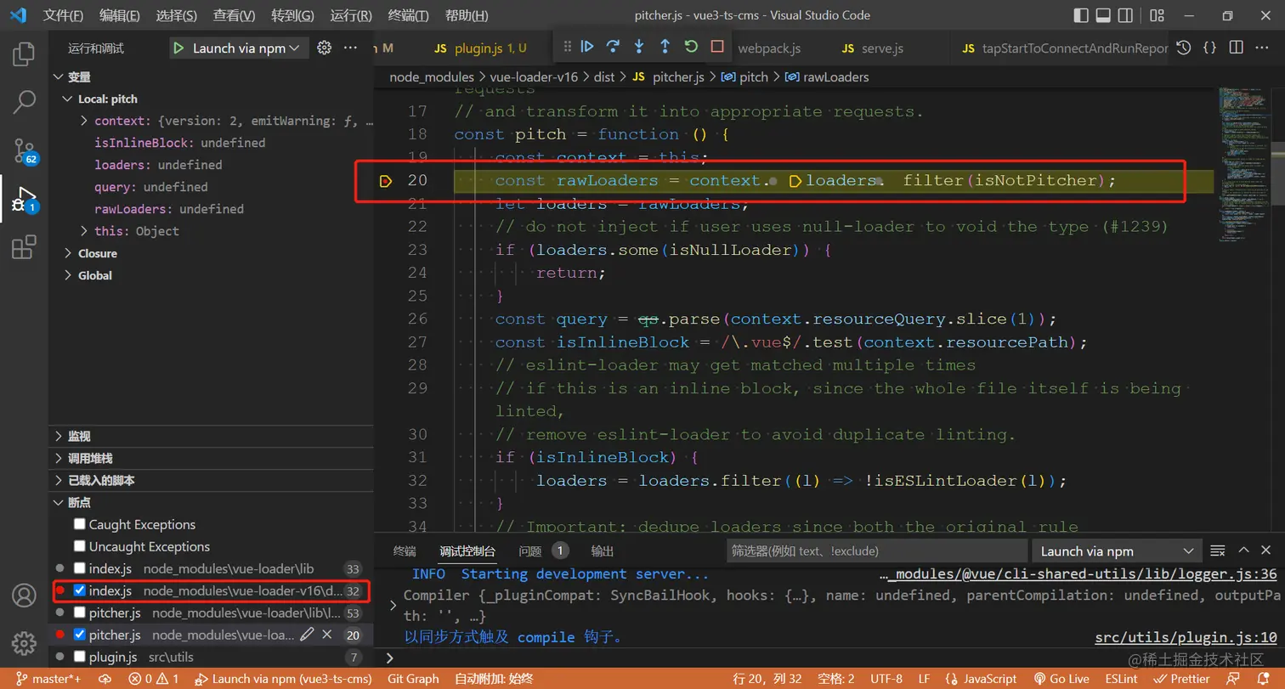Enable the Caught Exceptions checkbox

[80, 524]
